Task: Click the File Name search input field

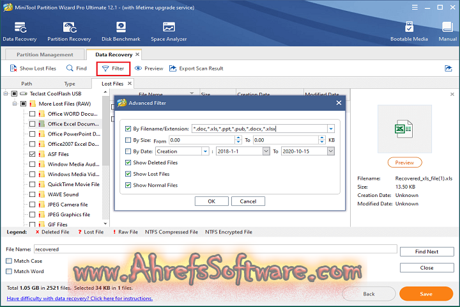Action: point(215,249)
